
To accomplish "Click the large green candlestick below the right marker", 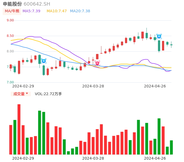I will (x=159, y=46).
